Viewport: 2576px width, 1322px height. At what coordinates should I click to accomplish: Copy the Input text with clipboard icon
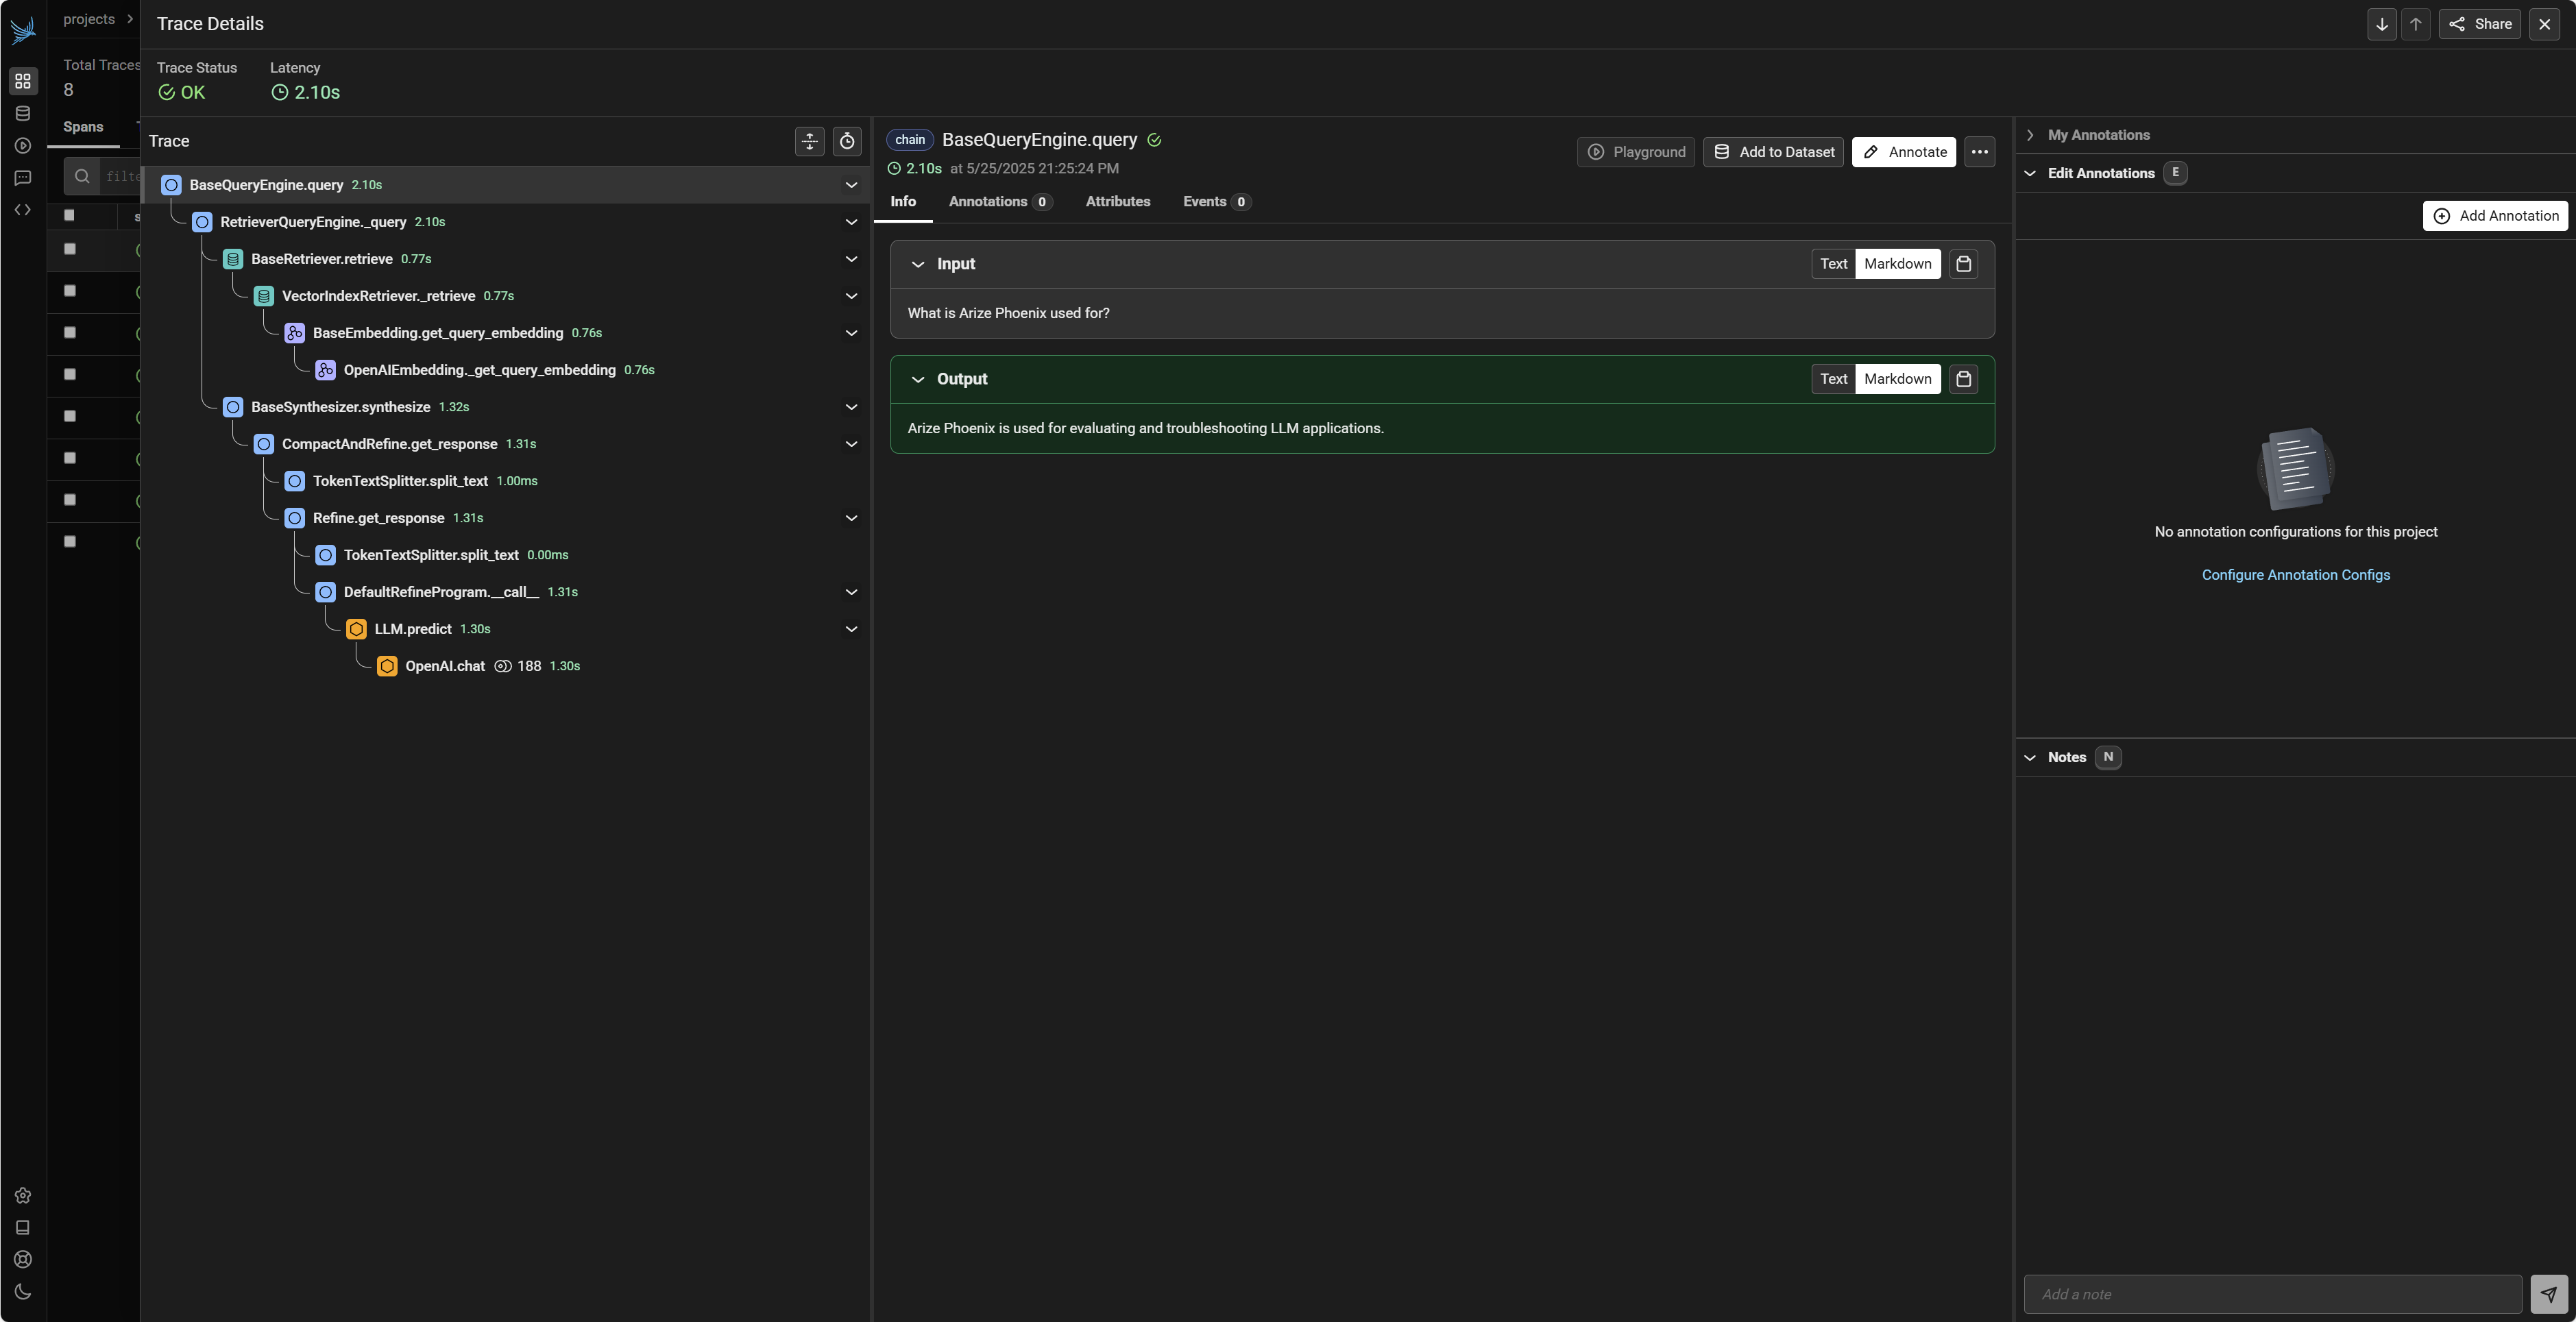[1963, 264]
